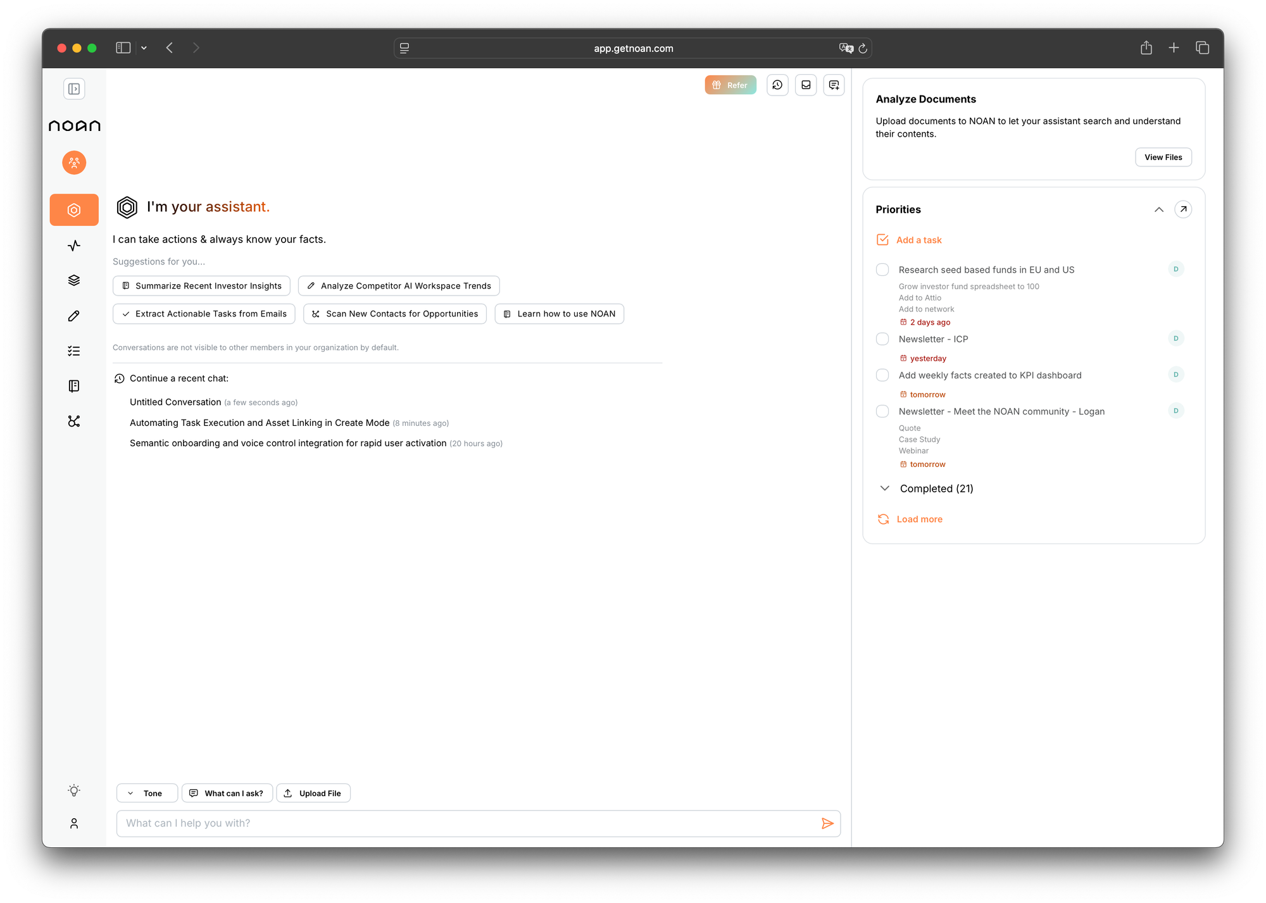Click the stacked layers sidebar icon
The width and height of the screenshot is (1266, 903).
point(74,280)
